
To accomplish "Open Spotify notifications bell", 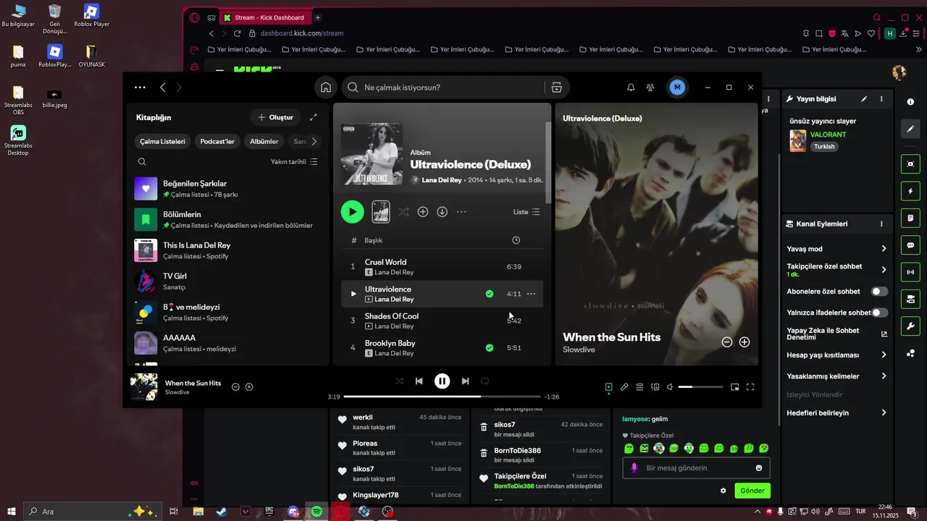I will click(x=631, y=88).
